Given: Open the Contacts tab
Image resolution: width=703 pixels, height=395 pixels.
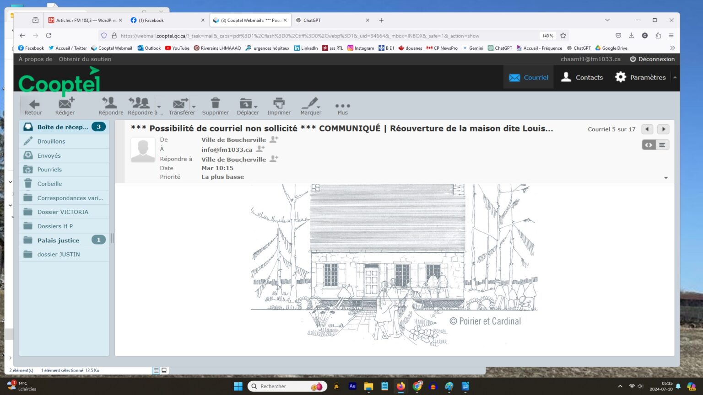Looking at the screenshot, I should coord(582,77).
